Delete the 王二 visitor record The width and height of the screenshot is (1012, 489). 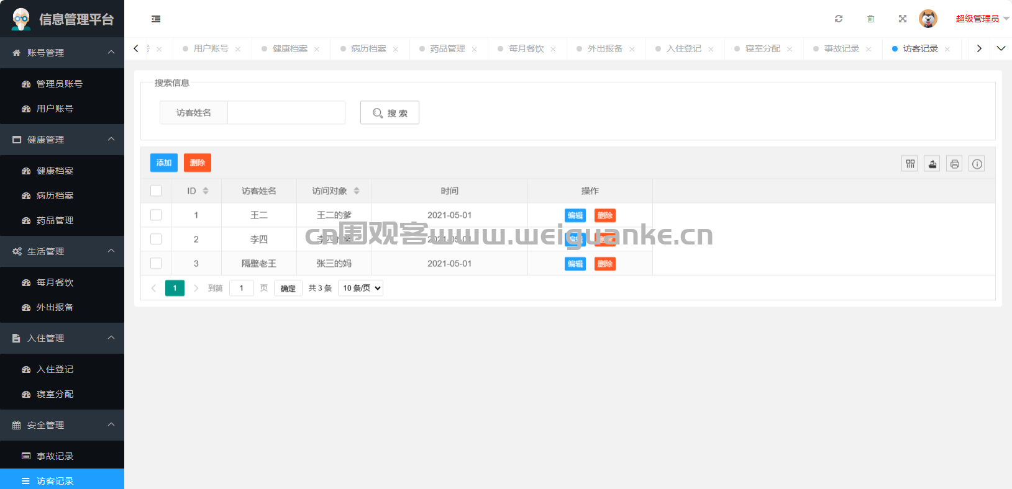pyautogui.click(x=605, y=215)
